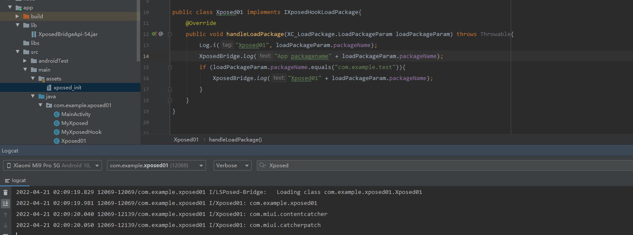Screen dimensions: 633x235
Task: Click the MyXposed class icon
Action: [57, 123]
